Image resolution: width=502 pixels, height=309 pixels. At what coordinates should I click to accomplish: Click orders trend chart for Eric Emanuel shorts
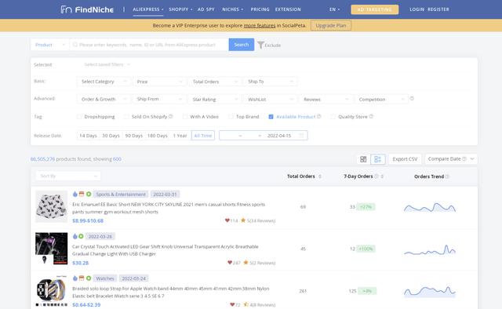coord(430,207)
